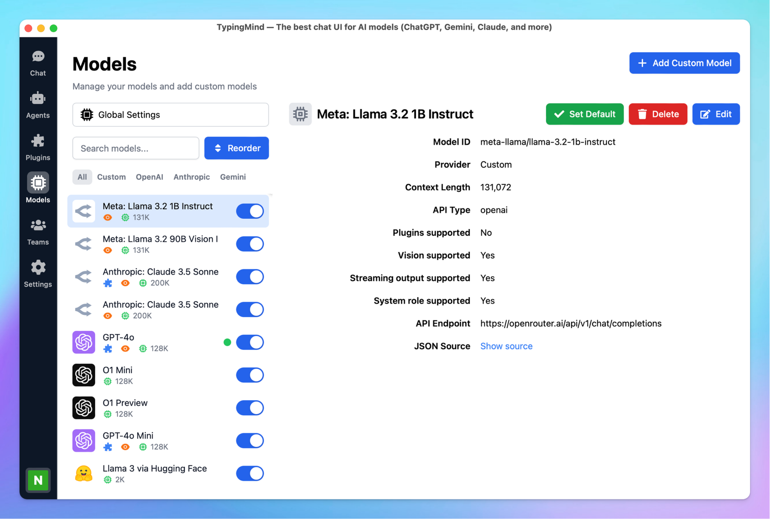Click the green default indicator dot on GPT-4o
Image resolution: width=770 pixels, height=519 pixels.
[227, 342]
